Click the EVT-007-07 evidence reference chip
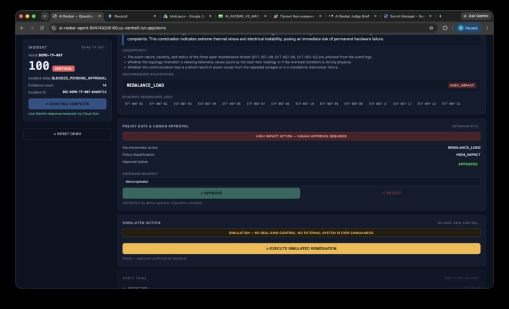 click(x=256, y=104)
